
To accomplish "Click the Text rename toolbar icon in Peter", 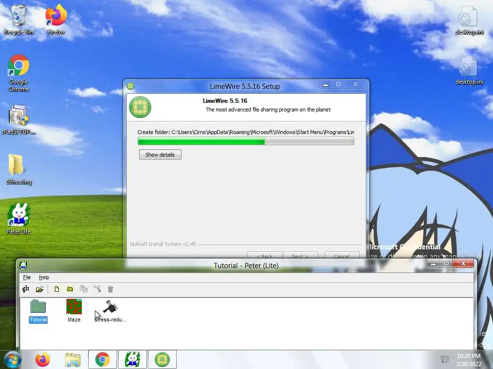I will [97, 289].
